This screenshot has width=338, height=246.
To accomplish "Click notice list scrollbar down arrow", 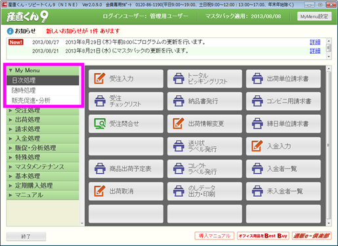I will point(329,56).
